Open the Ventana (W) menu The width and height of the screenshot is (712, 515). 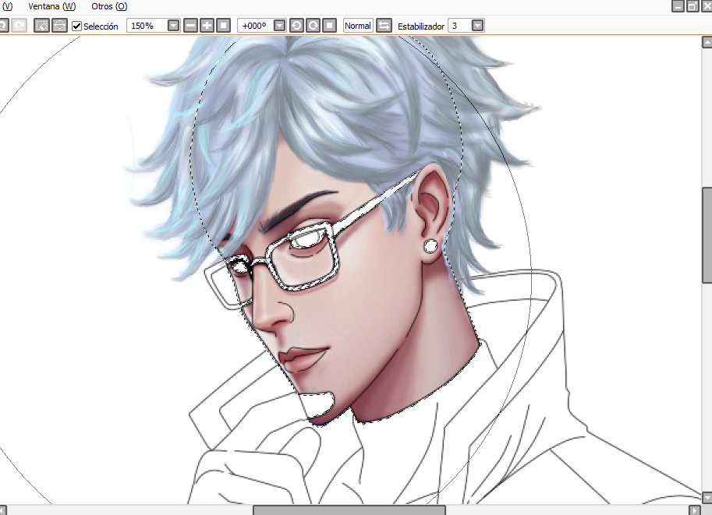(x=51, y=6)
